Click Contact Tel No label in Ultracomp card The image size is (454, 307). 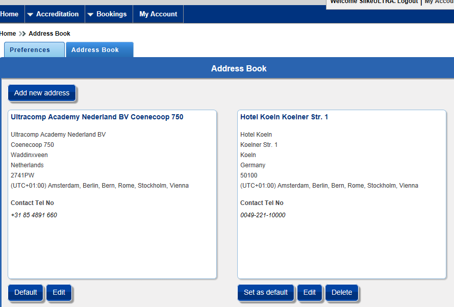pos(33,203)
